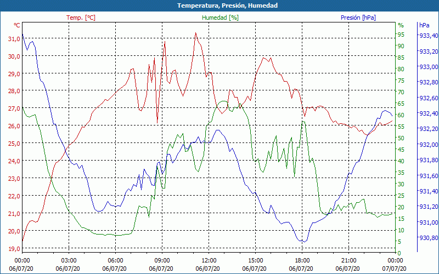Click the '931,20' pressure axis value

coord(429,207)
